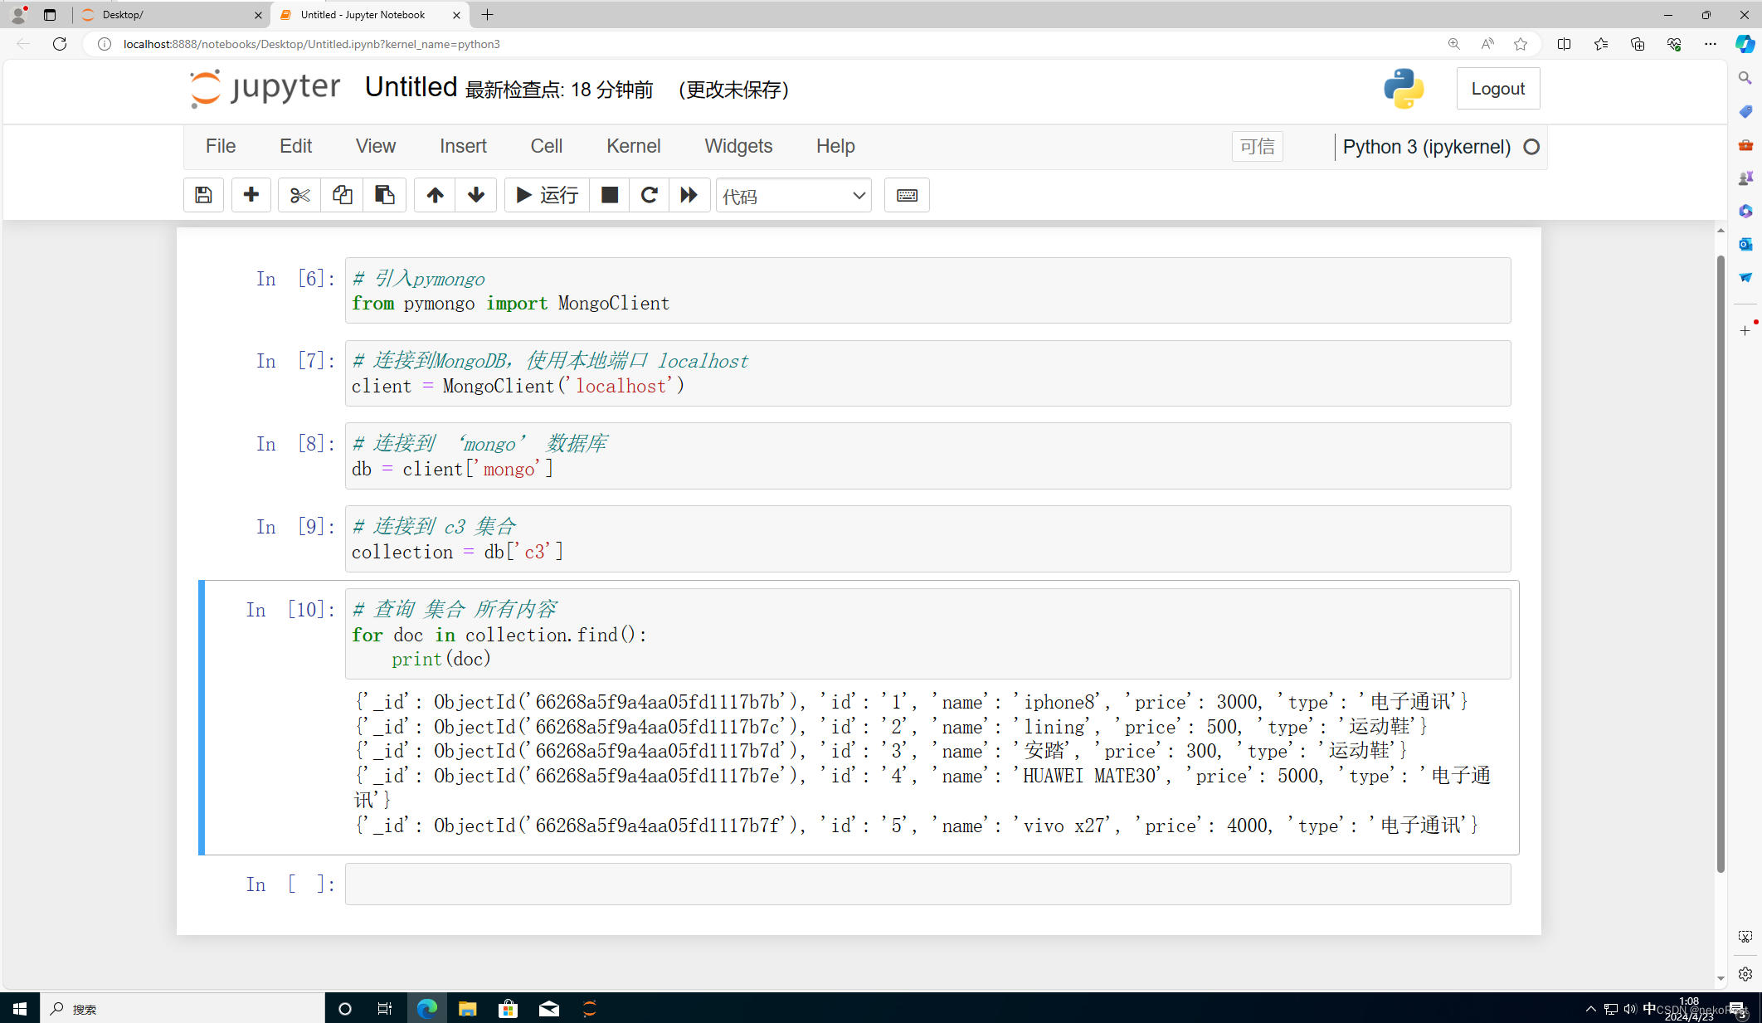This screenshot has height=1023, width=1762.
Task: Click the Move Cell Down icon
Action: [x=476, y=195]
